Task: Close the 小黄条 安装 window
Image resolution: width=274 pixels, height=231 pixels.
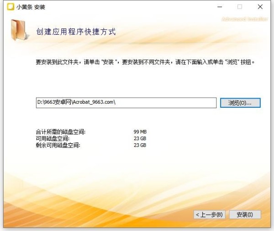Action: (x=260, y=7)
